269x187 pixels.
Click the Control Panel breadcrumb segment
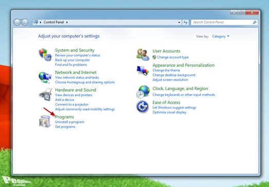[54, 22]
